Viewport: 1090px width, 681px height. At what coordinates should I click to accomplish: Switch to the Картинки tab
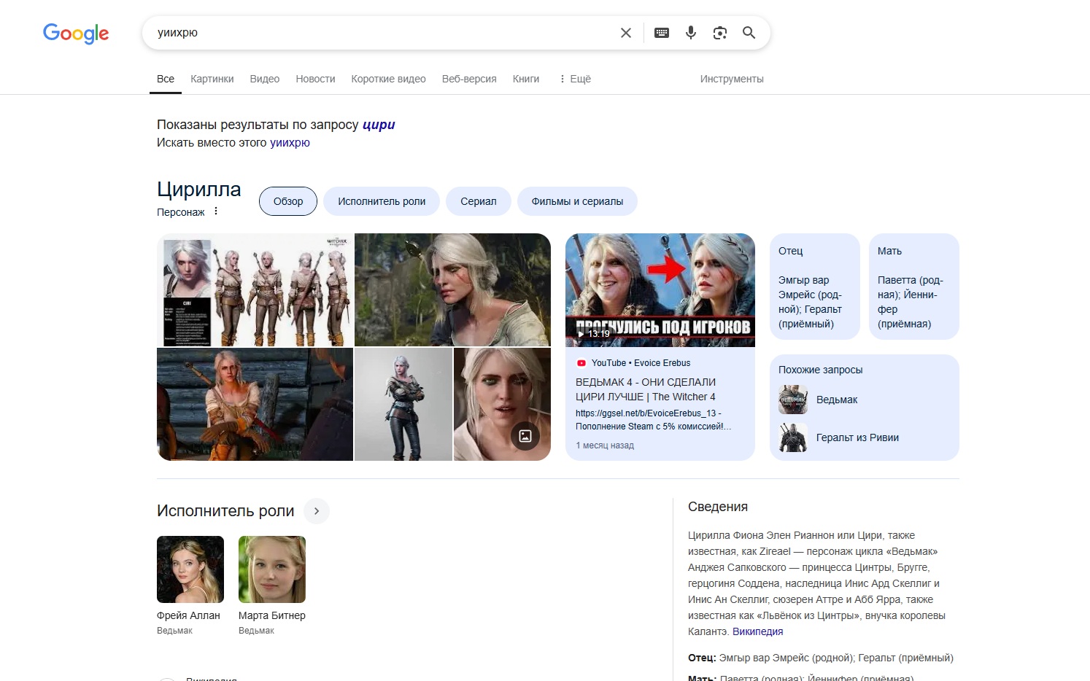[212, 79]
